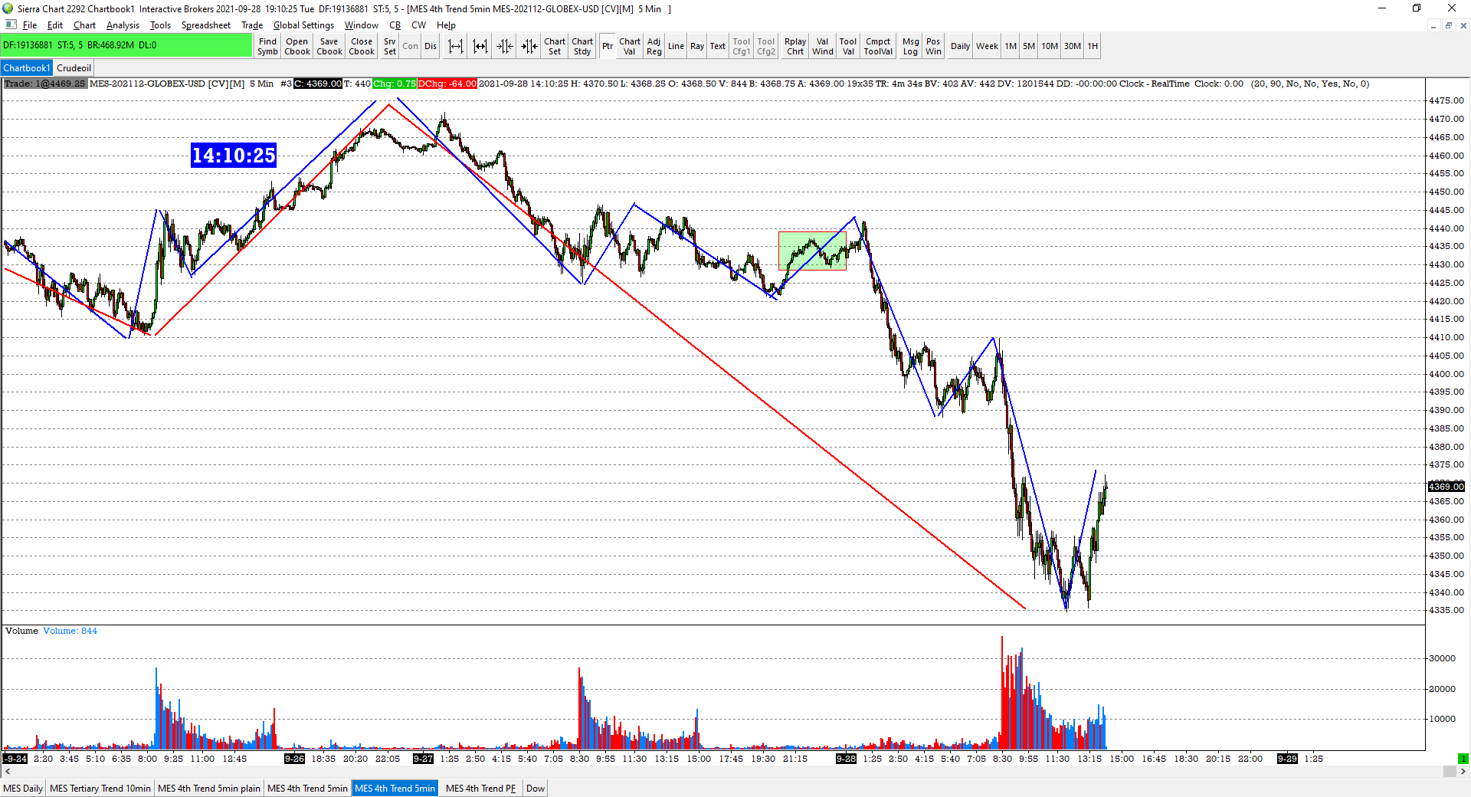Open MES 4th Trend 5min plain tab
This screenshot has width=1471, height=797.
[x=208, y=788]
